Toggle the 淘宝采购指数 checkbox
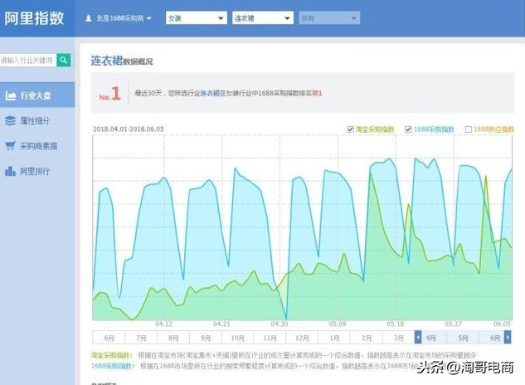The image size is (525, 385). click(x=350, y=129)
